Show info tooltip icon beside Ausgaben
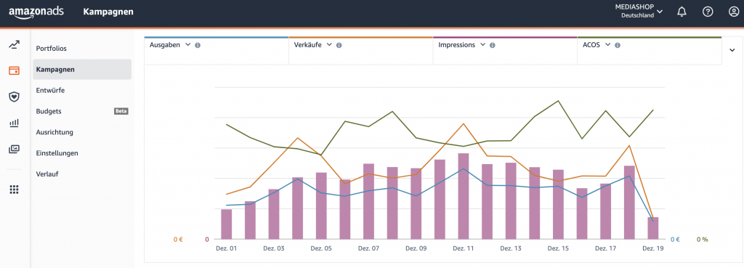The image size is (744, 268). [198, 45]
